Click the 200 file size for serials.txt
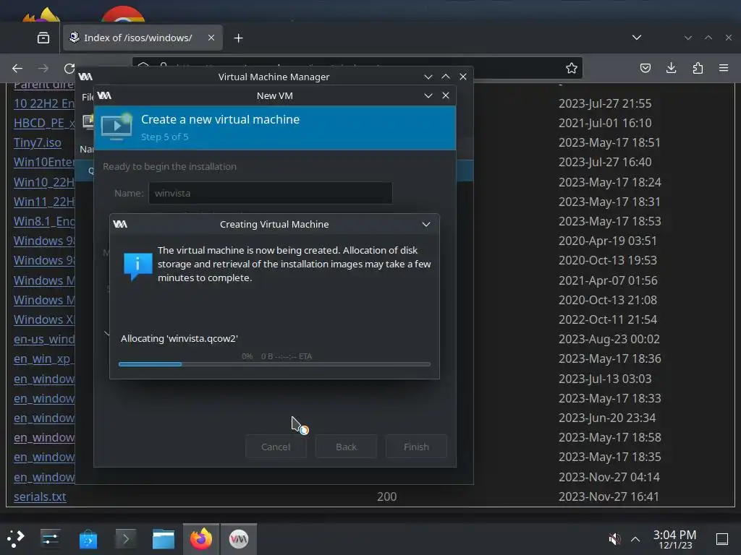Screen dimensions: 741x555 tap(386, 496)
